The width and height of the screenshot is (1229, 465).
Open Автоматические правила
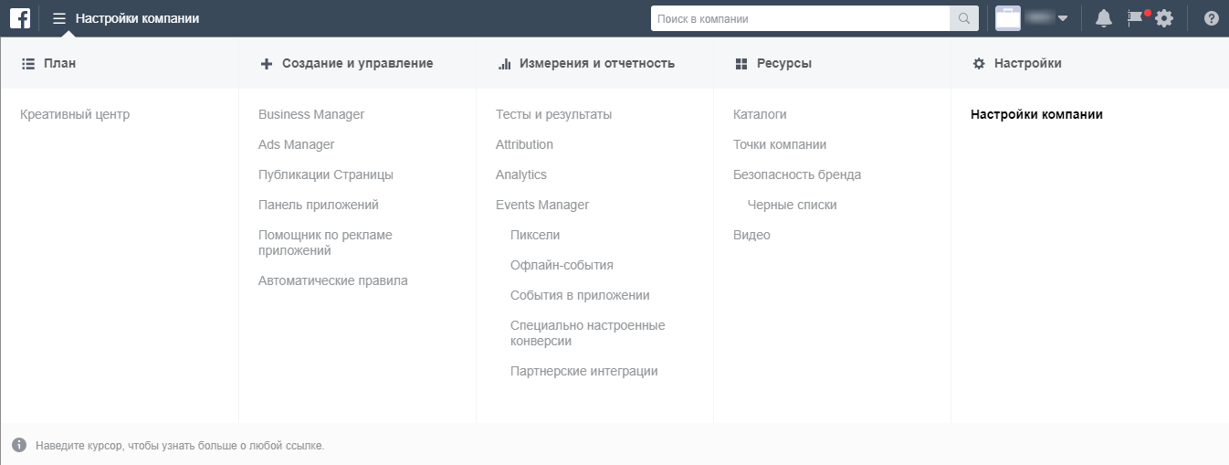point(332,280)
